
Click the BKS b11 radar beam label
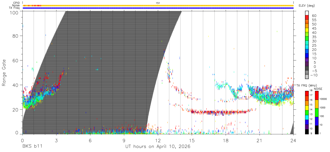32,147
